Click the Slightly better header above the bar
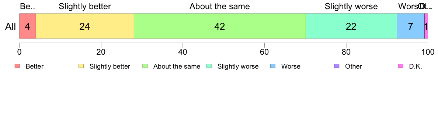The height and width of the screenshot is (135, 438). click(85, 6)
